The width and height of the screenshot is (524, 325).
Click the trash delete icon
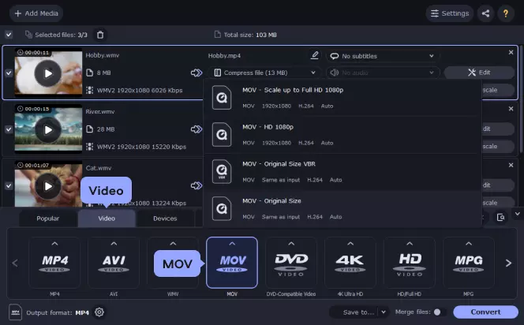(100, 35)
